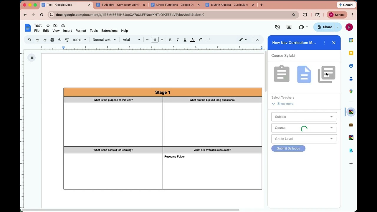This screenshot has height=212, width=377.
Task: Open the editing mode pencil dropdown
Action: click(x=243, y=40)
